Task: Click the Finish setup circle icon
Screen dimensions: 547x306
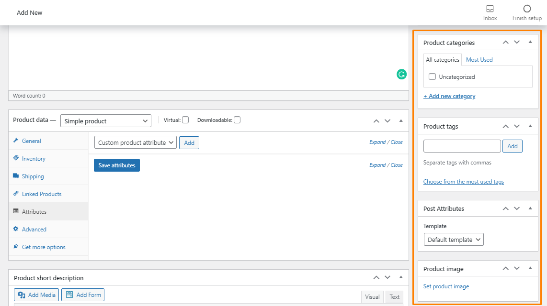Action: pos(527,9)
